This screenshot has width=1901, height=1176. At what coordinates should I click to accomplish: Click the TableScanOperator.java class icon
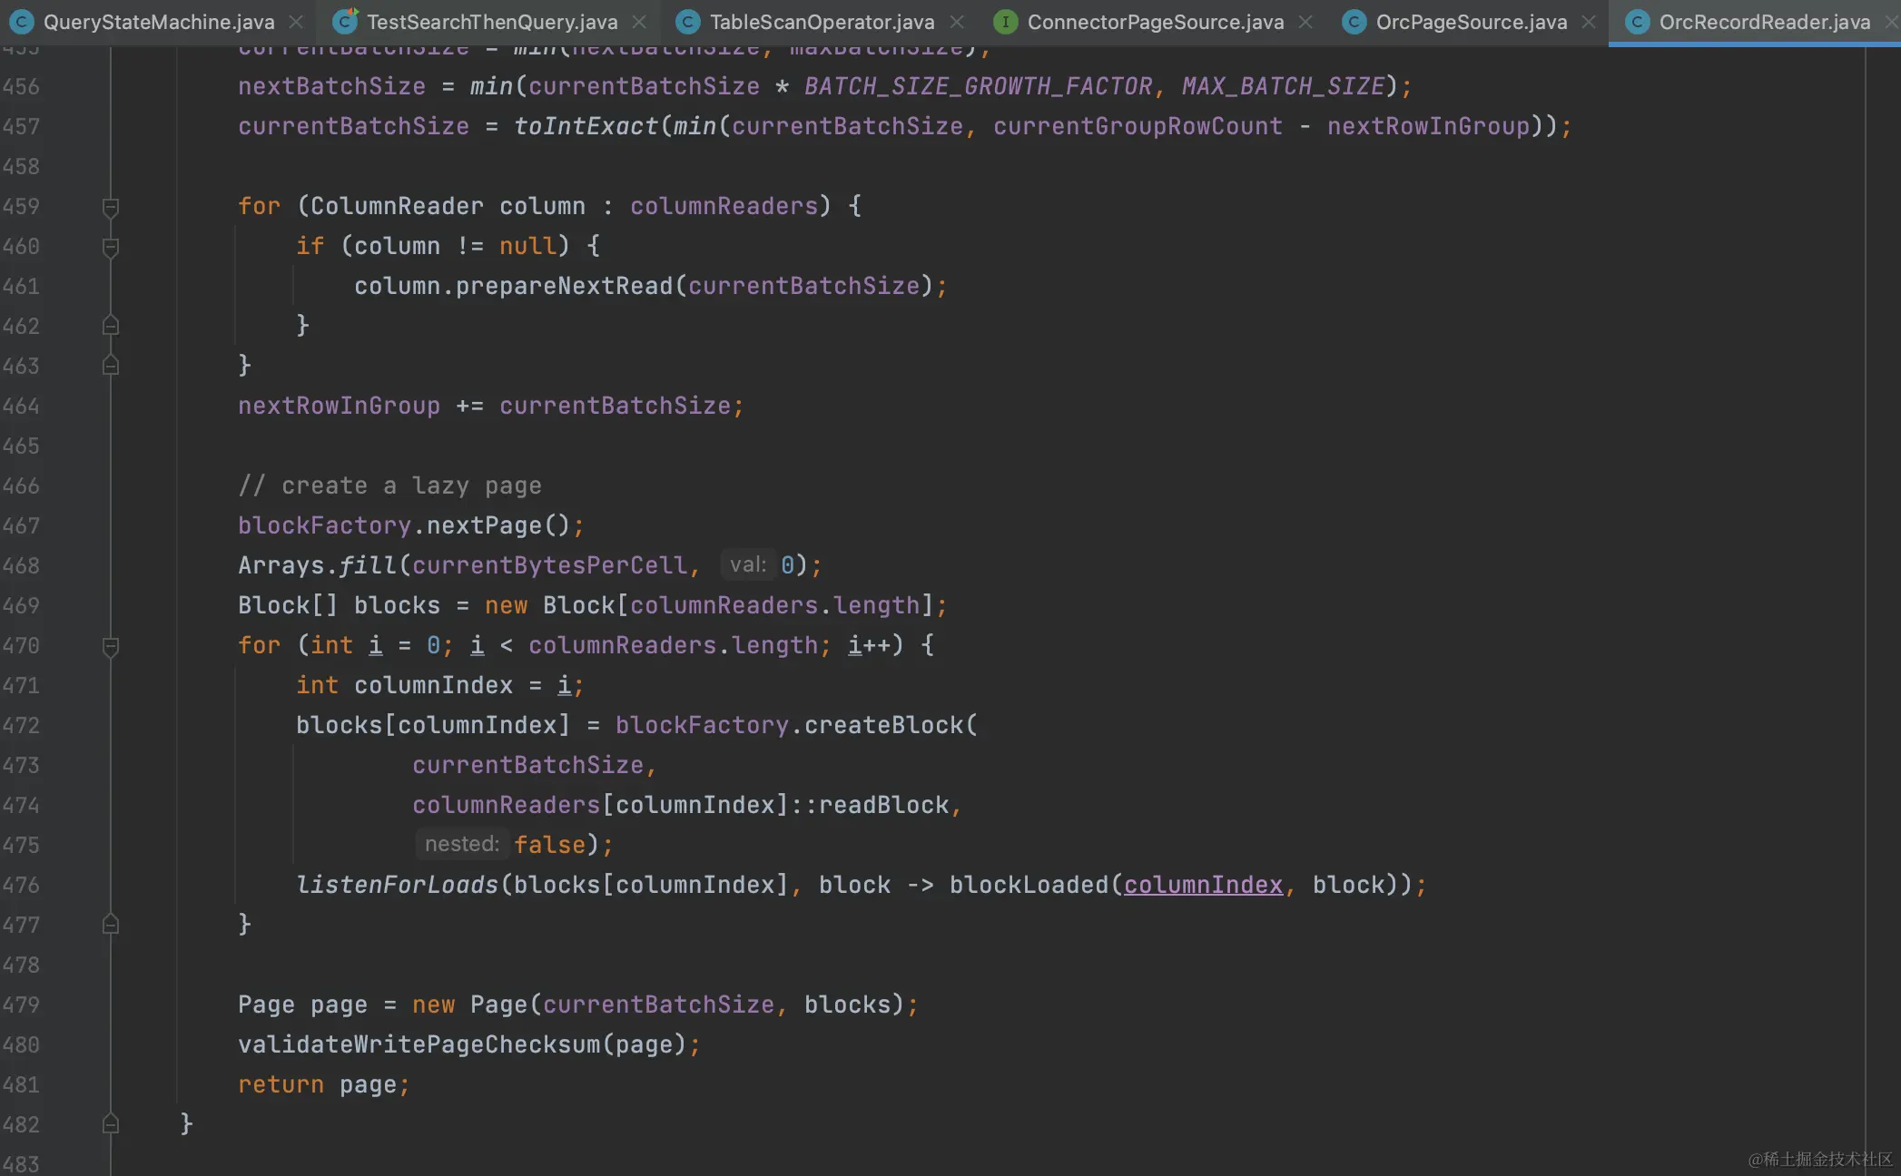point(688,22)
